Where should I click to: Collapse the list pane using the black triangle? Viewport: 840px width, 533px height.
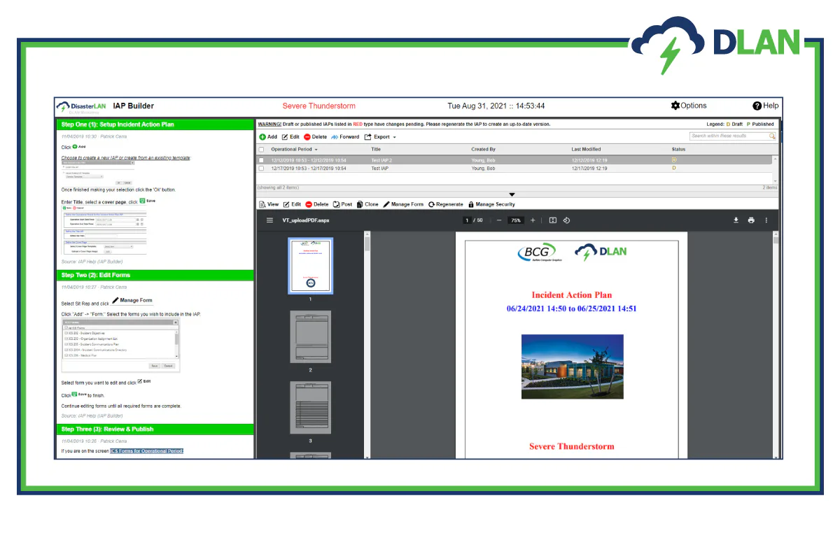pyautogui.click(x=512, y=194)
